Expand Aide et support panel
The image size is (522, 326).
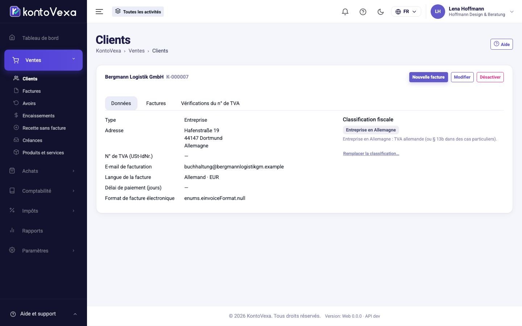[x=43, y=314]
